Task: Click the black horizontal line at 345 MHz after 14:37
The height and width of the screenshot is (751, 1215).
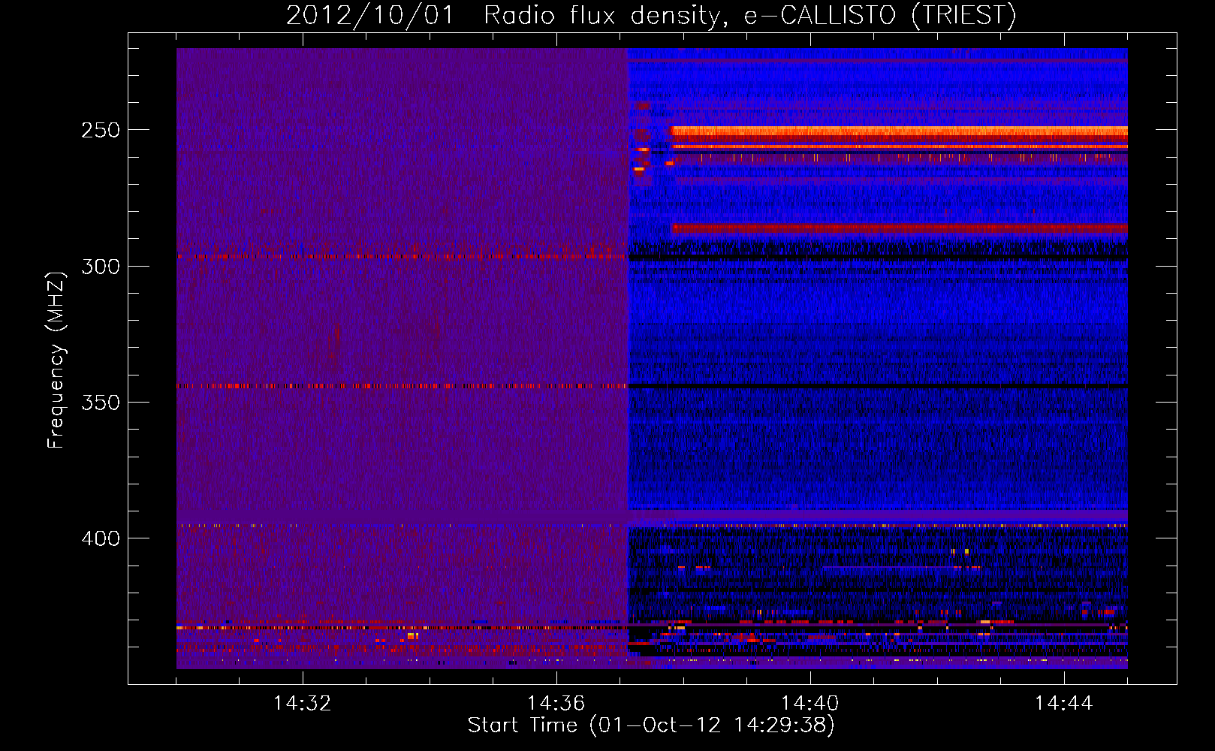Action: tap(878, 386)
